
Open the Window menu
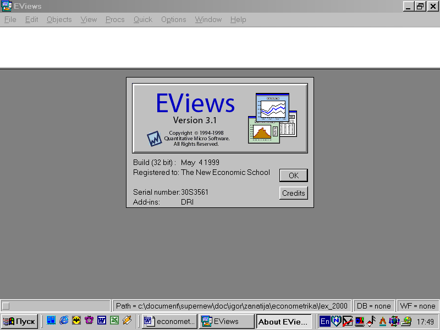click(x=208, y=19)
